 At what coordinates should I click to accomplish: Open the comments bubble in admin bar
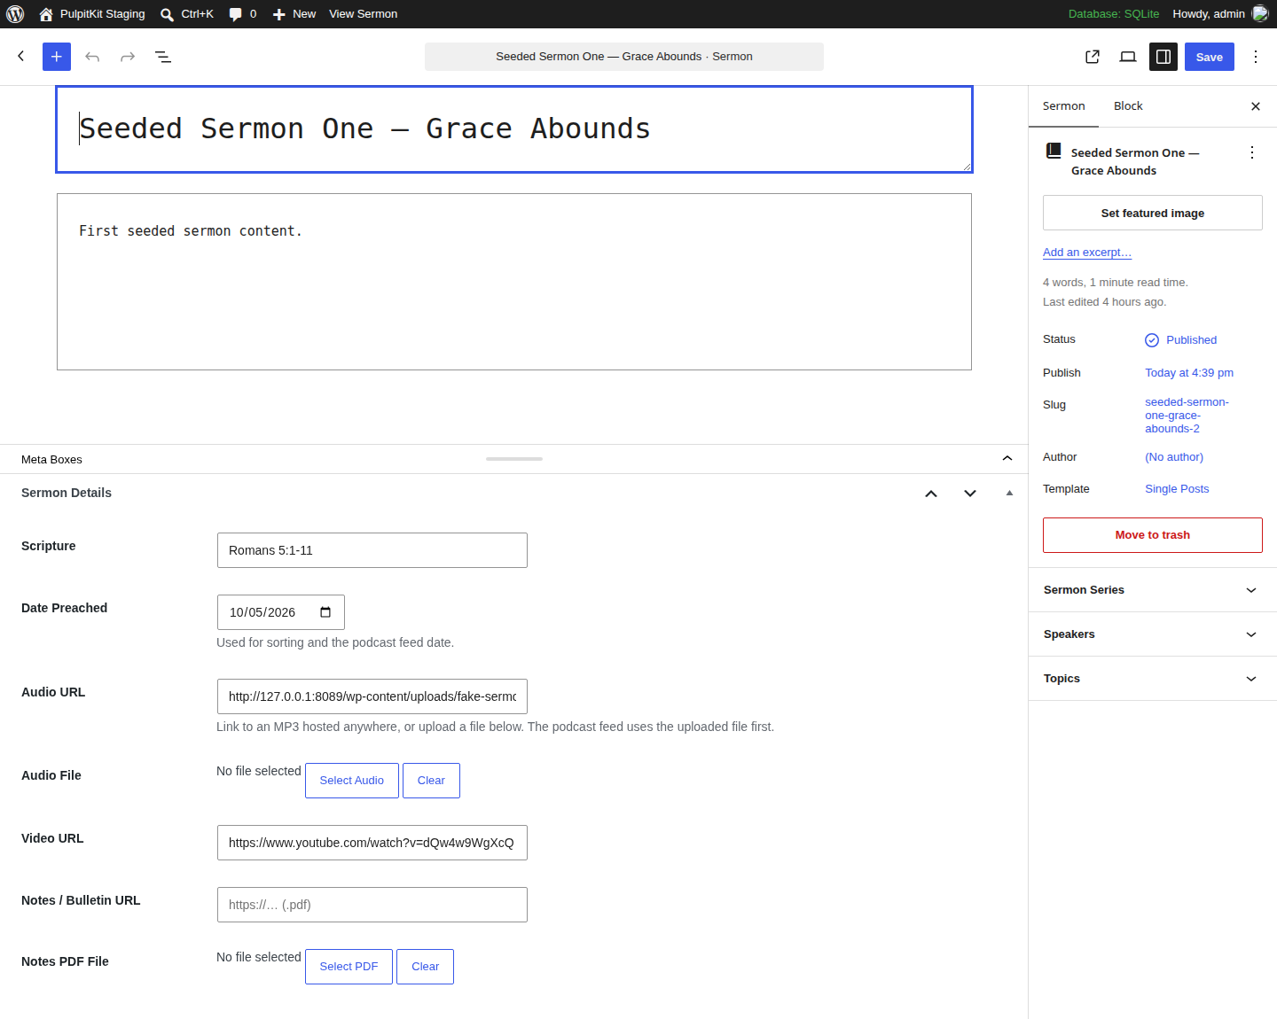242,14
